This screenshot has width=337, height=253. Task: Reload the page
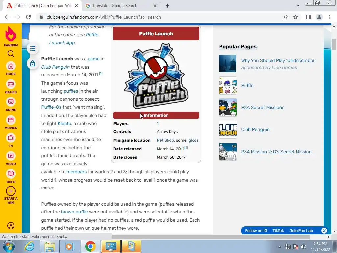[x=28, y=17]
